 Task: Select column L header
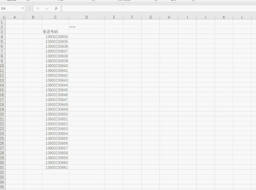point(242,17)
